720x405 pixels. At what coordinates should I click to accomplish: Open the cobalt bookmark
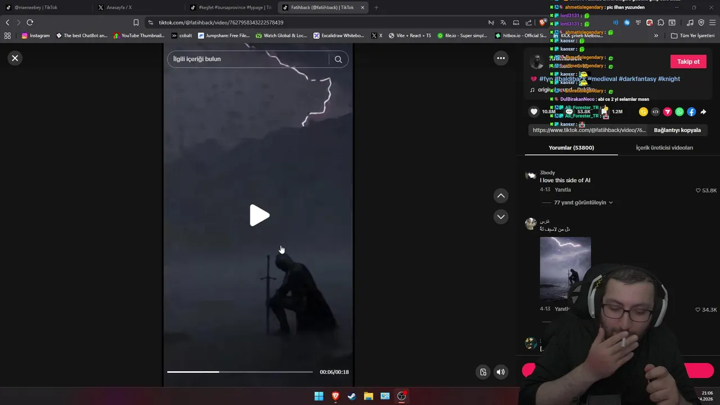point(182,35)
